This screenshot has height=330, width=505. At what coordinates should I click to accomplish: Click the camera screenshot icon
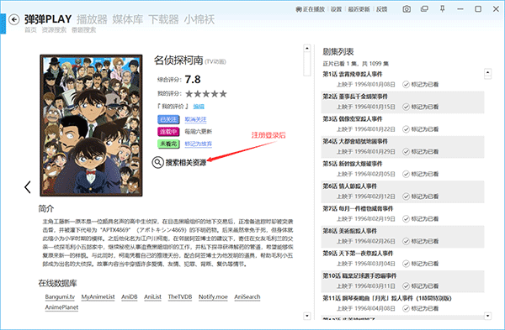pyautogui.click(x=407, y=9)
